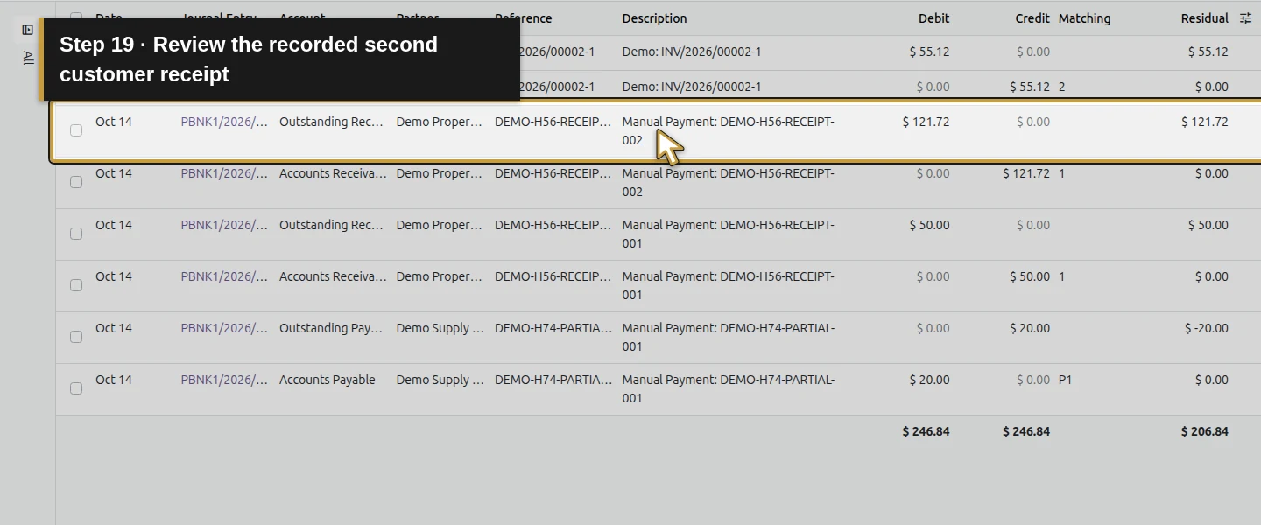Screen dimensions: 1261x525
Task: Click the $55.12 credit amount cell
Action: (1030, 87)
